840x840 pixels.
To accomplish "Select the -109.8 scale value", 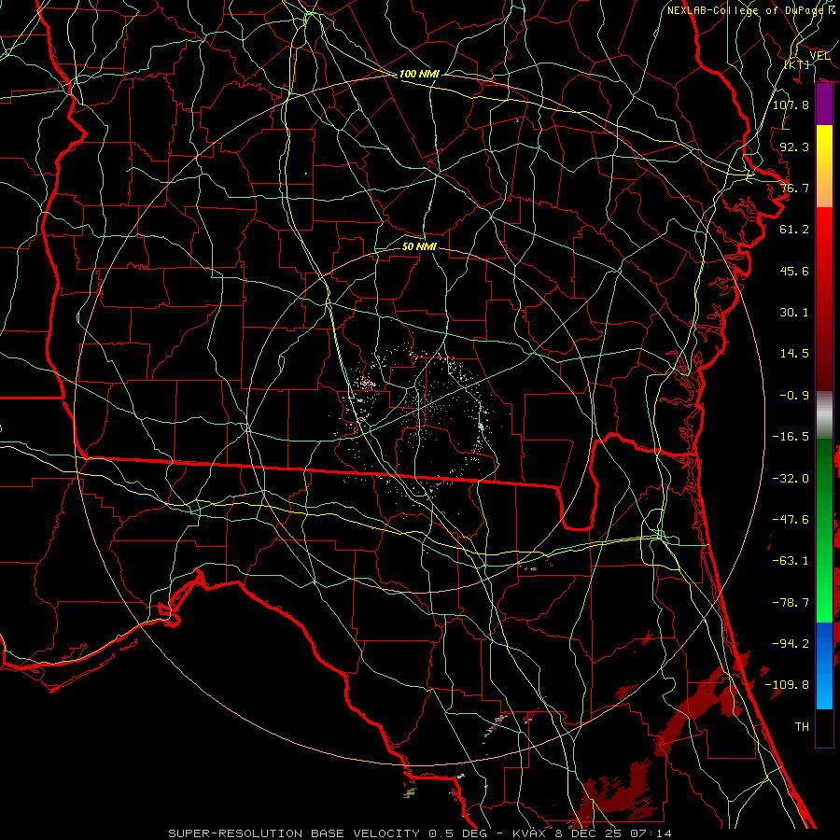I will tap(787, 685).
